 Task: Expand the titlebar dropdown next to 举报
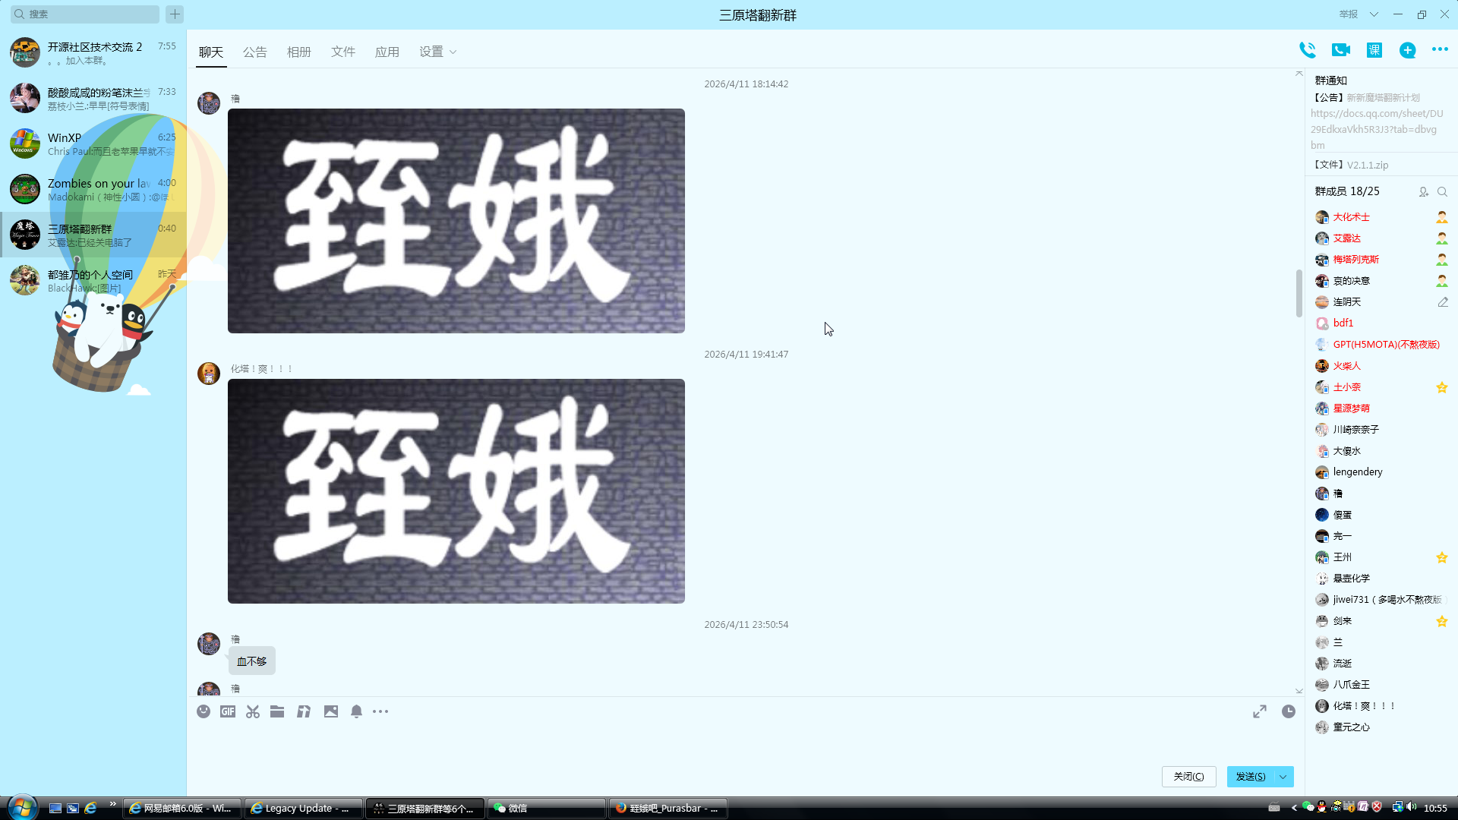pyautogui.click(x=1374, y=14)
